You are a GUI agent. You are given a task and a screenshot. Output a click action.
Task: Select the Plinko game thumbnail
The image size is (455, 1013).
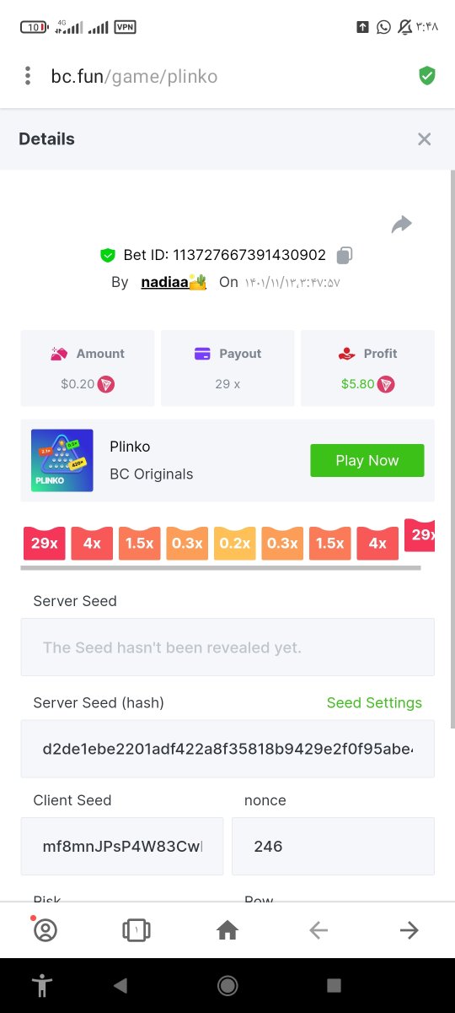tap(62, 461)
